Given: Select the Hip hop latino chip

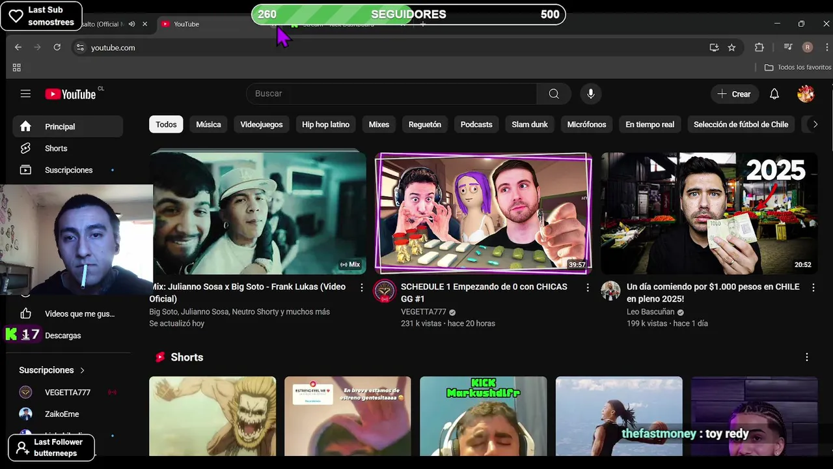Looking at the screenshot, I should pyautogui.click(x=325, y=124).
